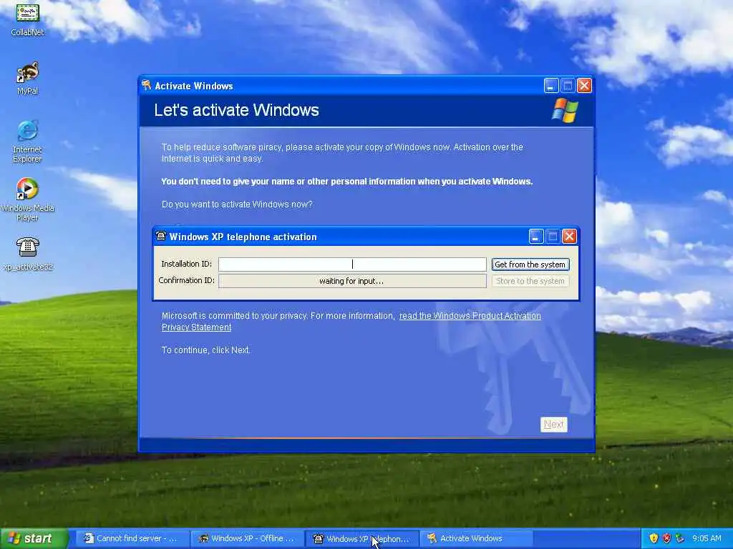Click Get from the system button
The height and width of the screenshot is (549, 733).
coord(530,264)
